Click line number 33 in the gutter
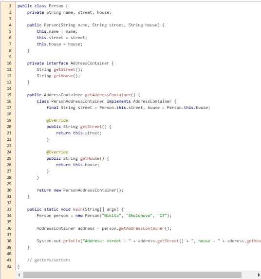The height and width of the screenshot is (279, 261). point(9,209)
